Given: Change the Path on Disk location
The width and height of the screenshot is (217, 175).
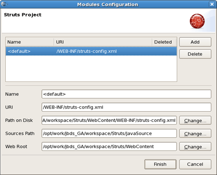Looking at the screenshot, I should tap(195, 121).
